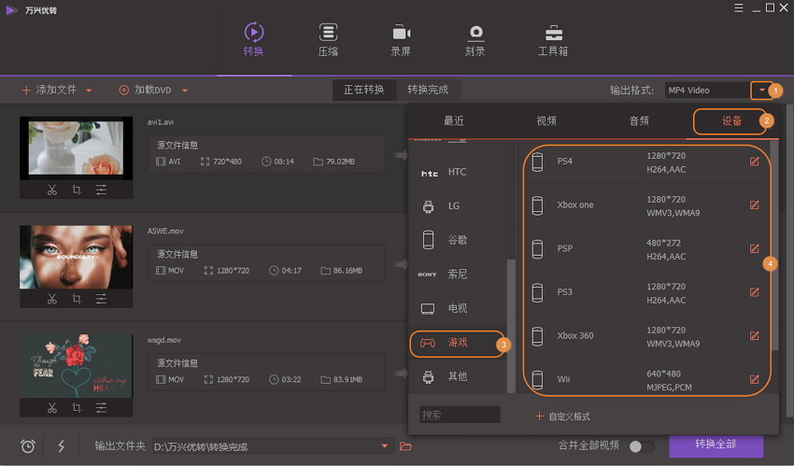Click the preset list scrollbar
The width and height of the screenshot is (794, 466).
[774, 246]
